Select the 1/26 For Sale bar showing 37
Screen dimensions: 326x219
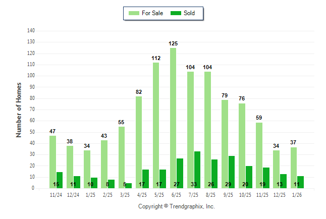point(293,168)
